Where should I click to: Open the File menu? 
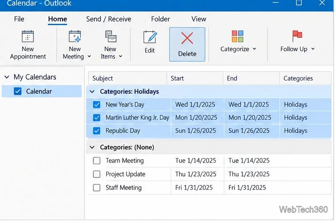tap(19, 19)
